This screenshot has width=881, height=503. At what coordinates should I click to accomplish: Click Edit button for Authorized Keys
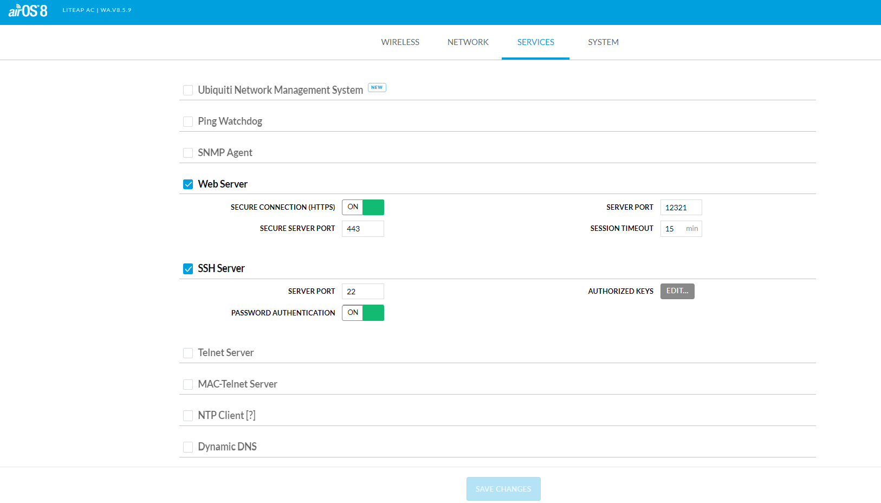pyautogui.click(x=677, y=291)
